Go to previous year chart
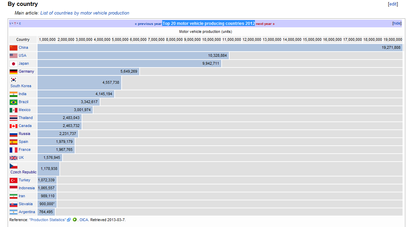 [148, 24]
